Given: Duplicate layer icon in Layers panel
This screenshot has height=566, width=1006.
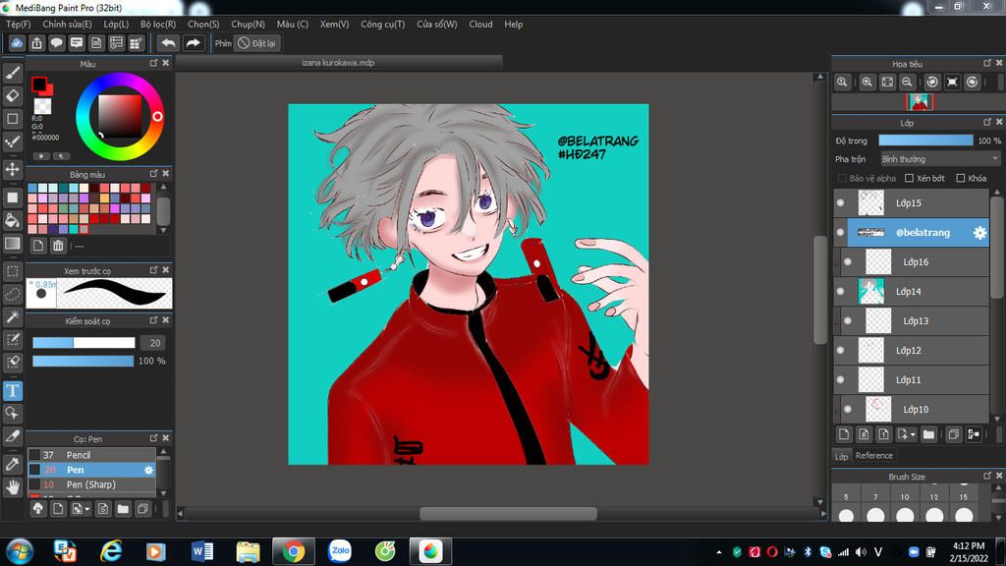Looking at the screenshot, I should coord(953,434).
